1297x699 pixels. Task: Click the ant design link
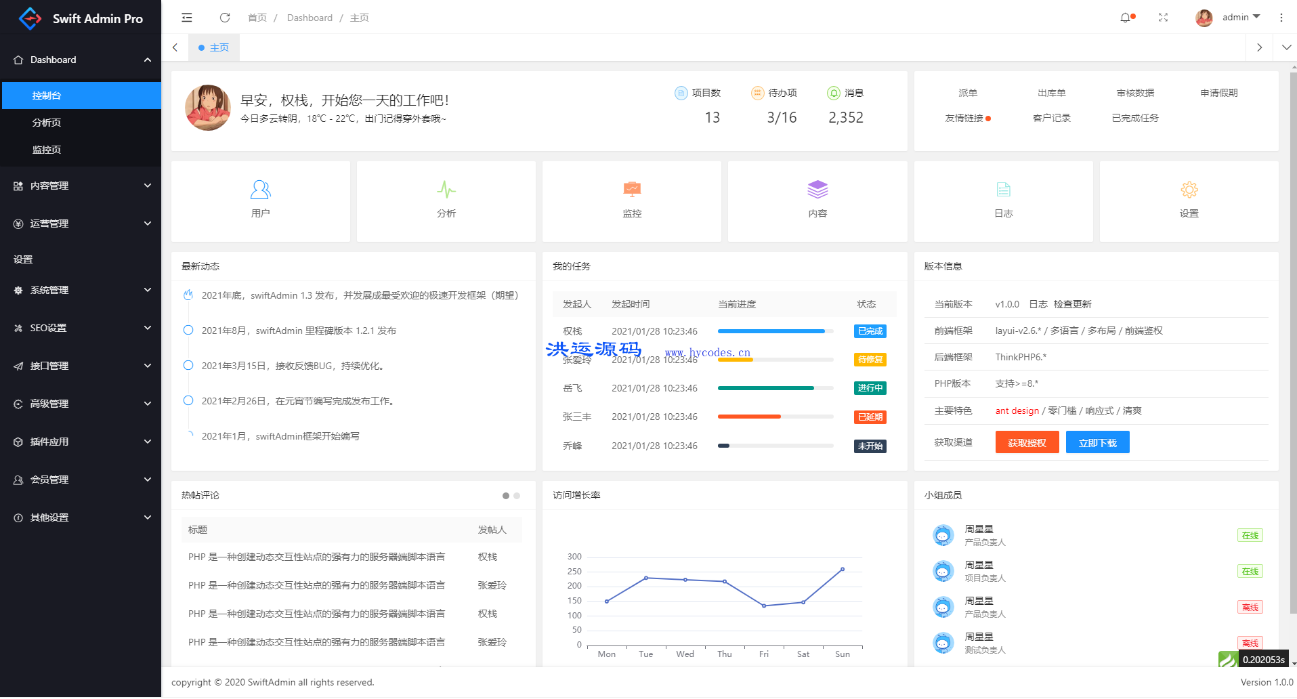pos(1017,410)
